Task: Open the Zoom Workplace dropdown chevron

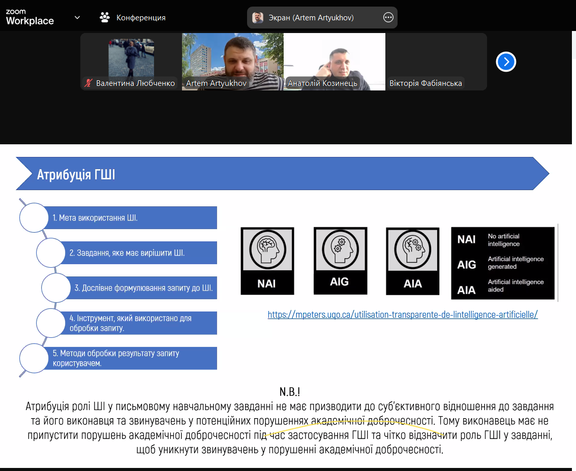Action: (77, 17)
